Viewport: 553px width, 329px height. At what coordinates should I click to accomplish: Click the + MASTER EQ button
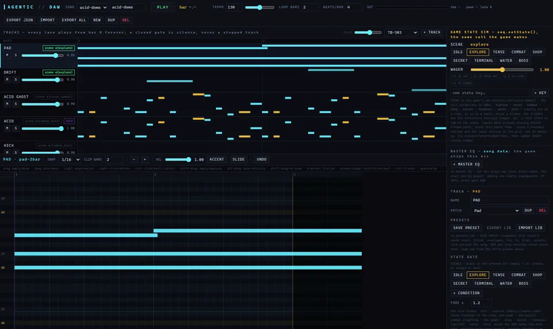tap(466, 164)
